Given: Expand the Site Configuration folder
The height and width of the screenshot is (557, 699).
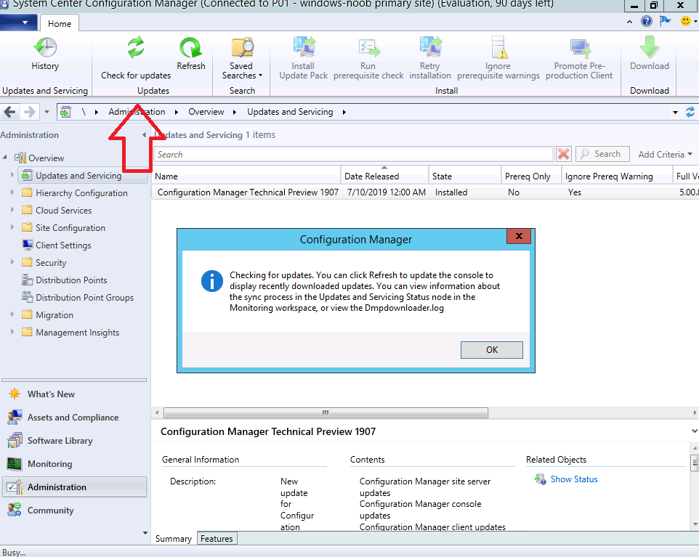Looking at the screenshot, I should [12, 227].
